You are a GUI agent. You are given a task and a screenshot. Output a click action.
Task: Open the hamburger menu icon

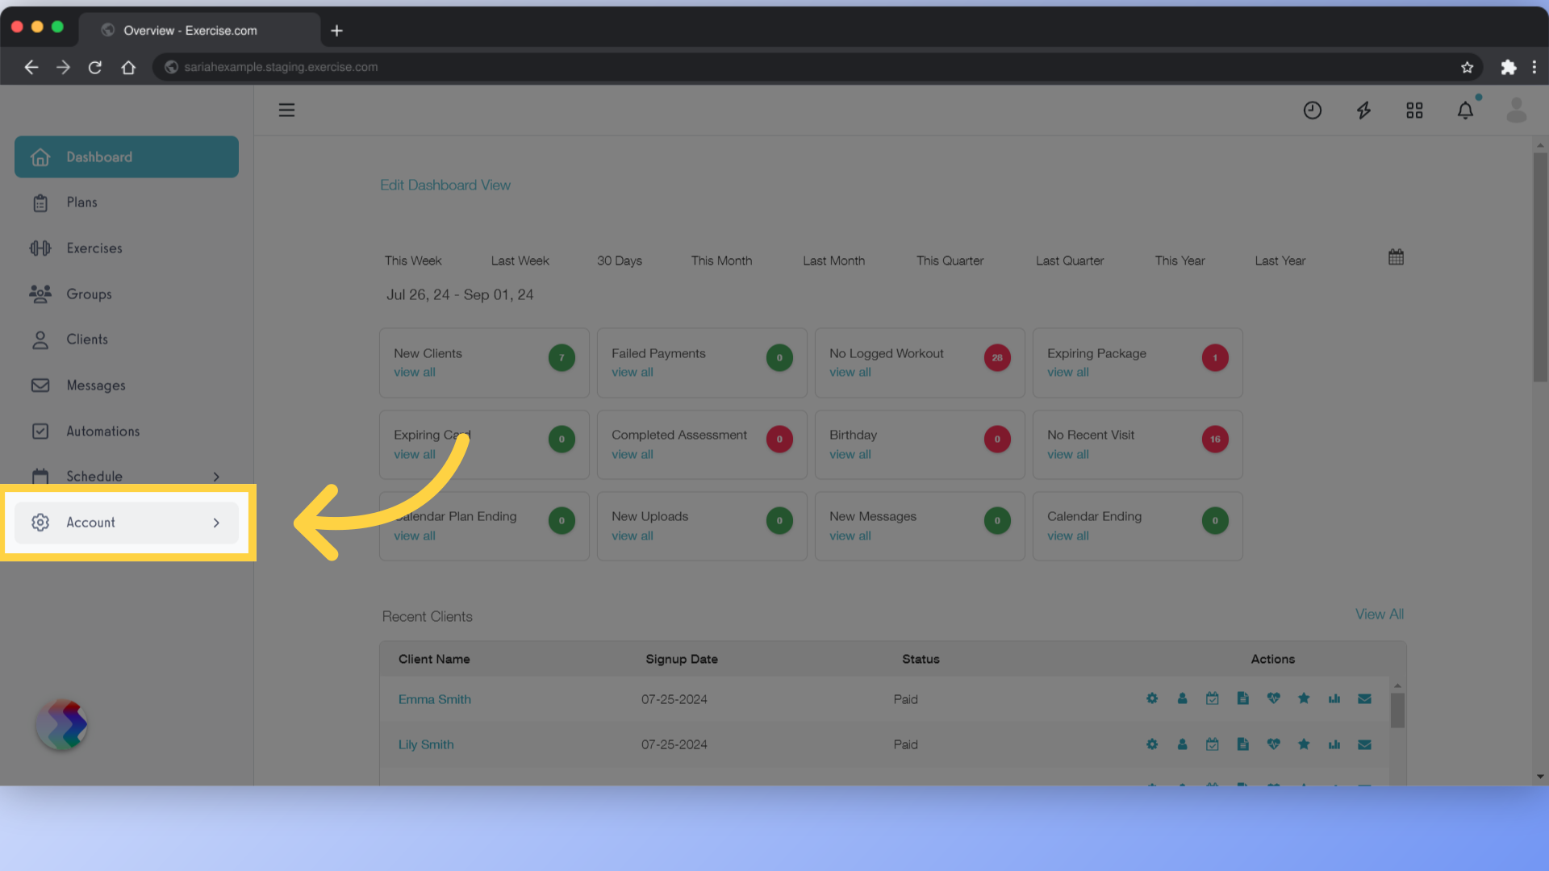(x=286, y=110)
